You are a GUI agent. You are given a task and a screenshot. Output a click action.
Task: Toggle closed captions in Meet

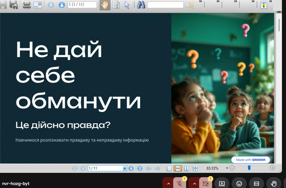256,183
